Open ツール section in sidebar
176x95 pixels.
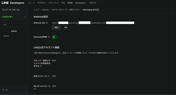tap(5, 90)
